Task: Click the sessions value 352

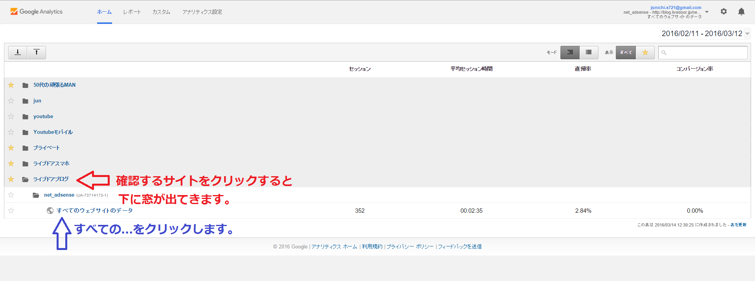Action: (360, 211)
